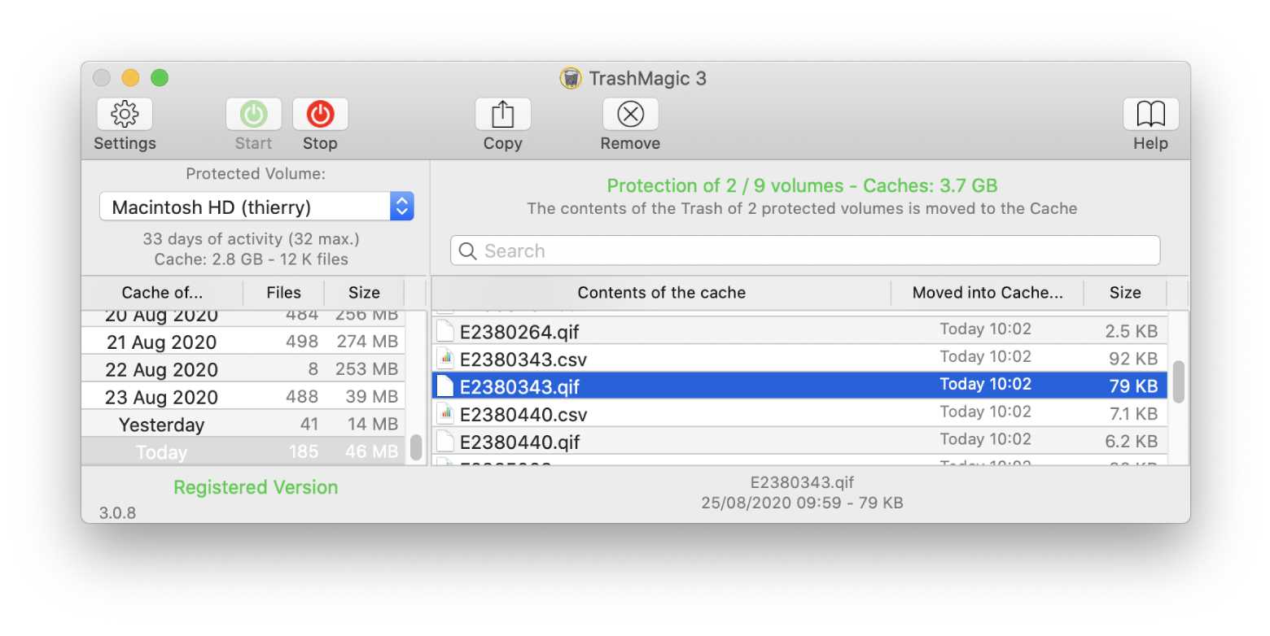Click the Remove circle-X icon
The width and height of the screenshot is (1270, 636).
coord(630,115)
